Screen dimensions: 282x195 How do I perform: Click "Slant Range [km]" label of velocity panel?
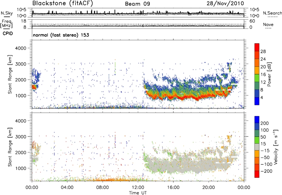(10, 147)
